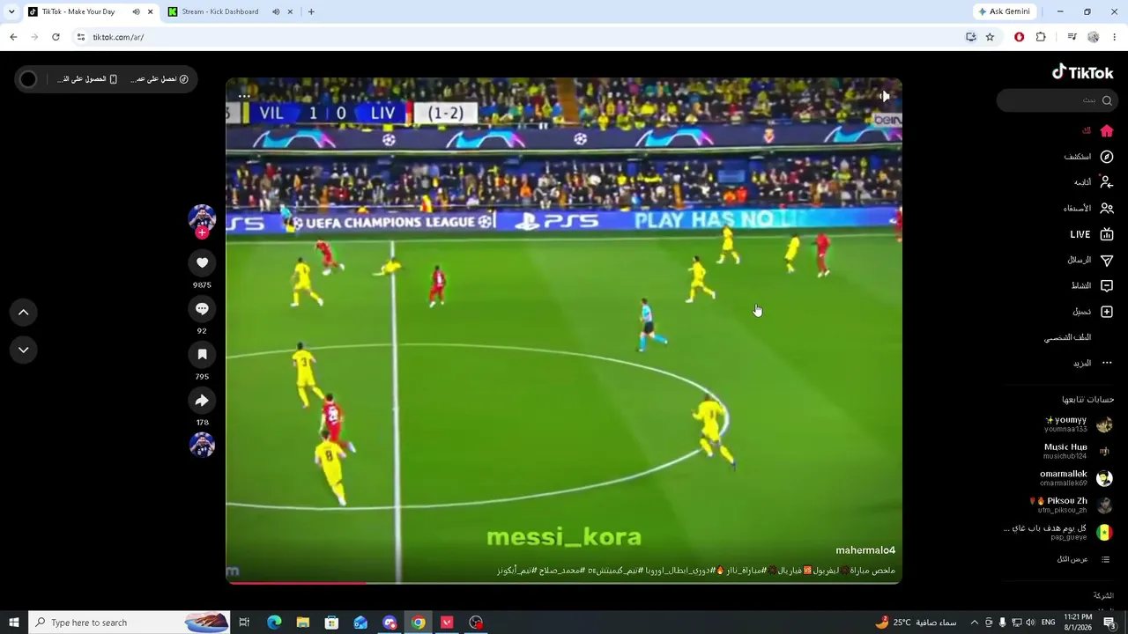Open the Windows Start menu
This screenshot has width=1128, height=634.
(13, 623)
